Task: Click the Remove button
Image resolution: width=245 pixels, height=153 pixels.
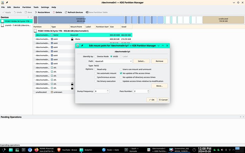Action: coord(159,61)
